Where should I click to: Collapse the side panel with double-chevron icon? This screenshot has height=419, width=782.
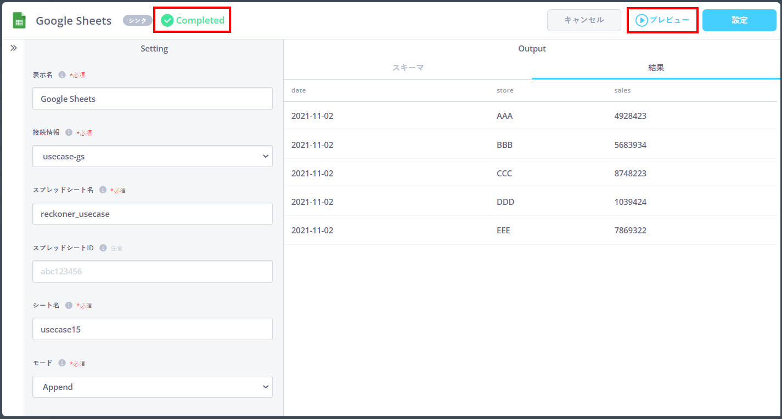tap(14, 48)
